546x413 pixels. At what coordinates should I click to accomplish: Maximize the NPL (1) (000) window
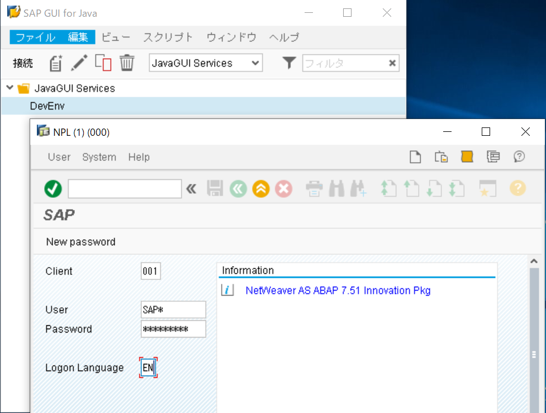(486, 132)
